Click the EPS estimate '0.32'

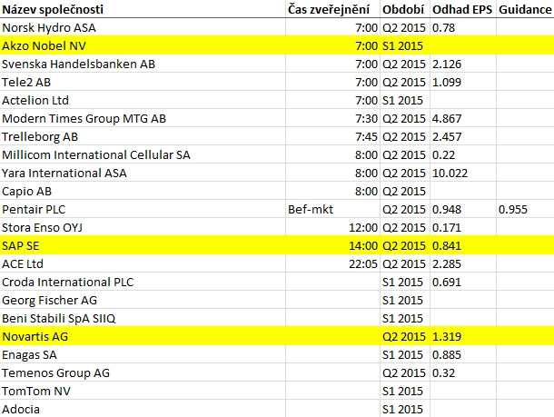463,372
